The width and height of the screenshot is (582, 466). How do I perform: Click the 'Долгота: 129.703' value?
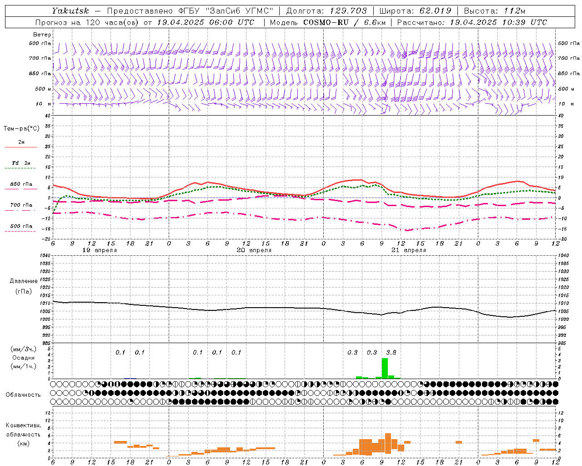pyautogui.click(x=326, y=10)
